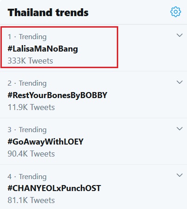Open trends settings via the gear icon
Image resolution: width=187 pixels, height=209 pixels.
(175, 12)
